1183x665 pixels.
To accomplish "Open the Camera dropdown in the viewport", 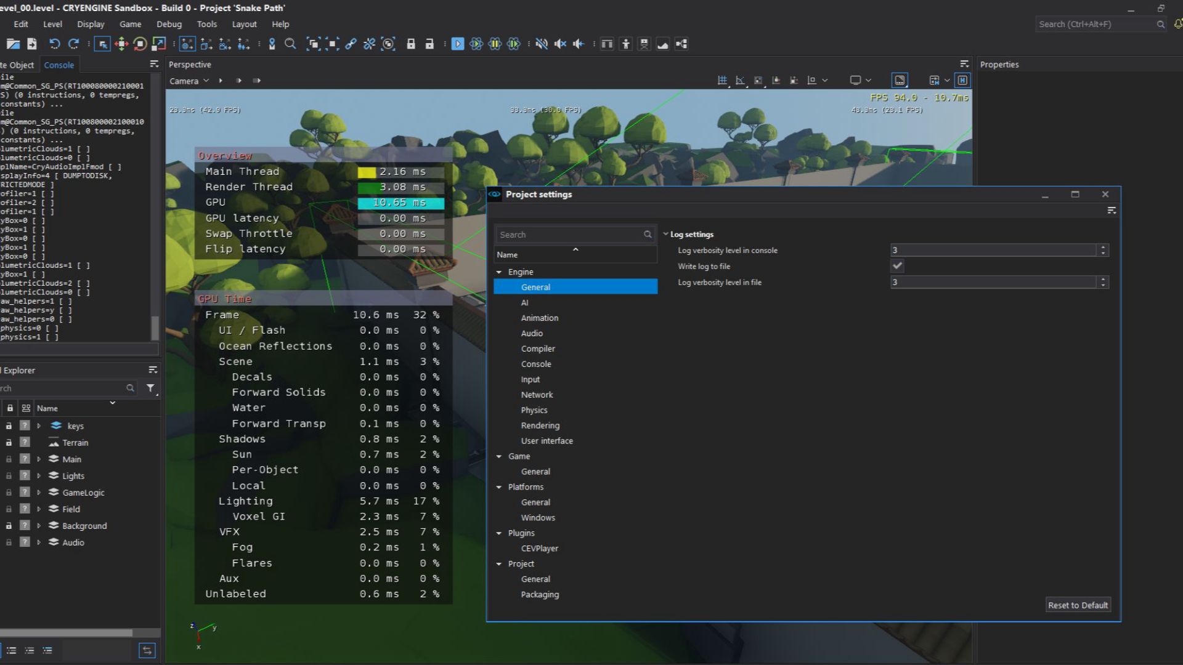I will [x=189, y=81].
